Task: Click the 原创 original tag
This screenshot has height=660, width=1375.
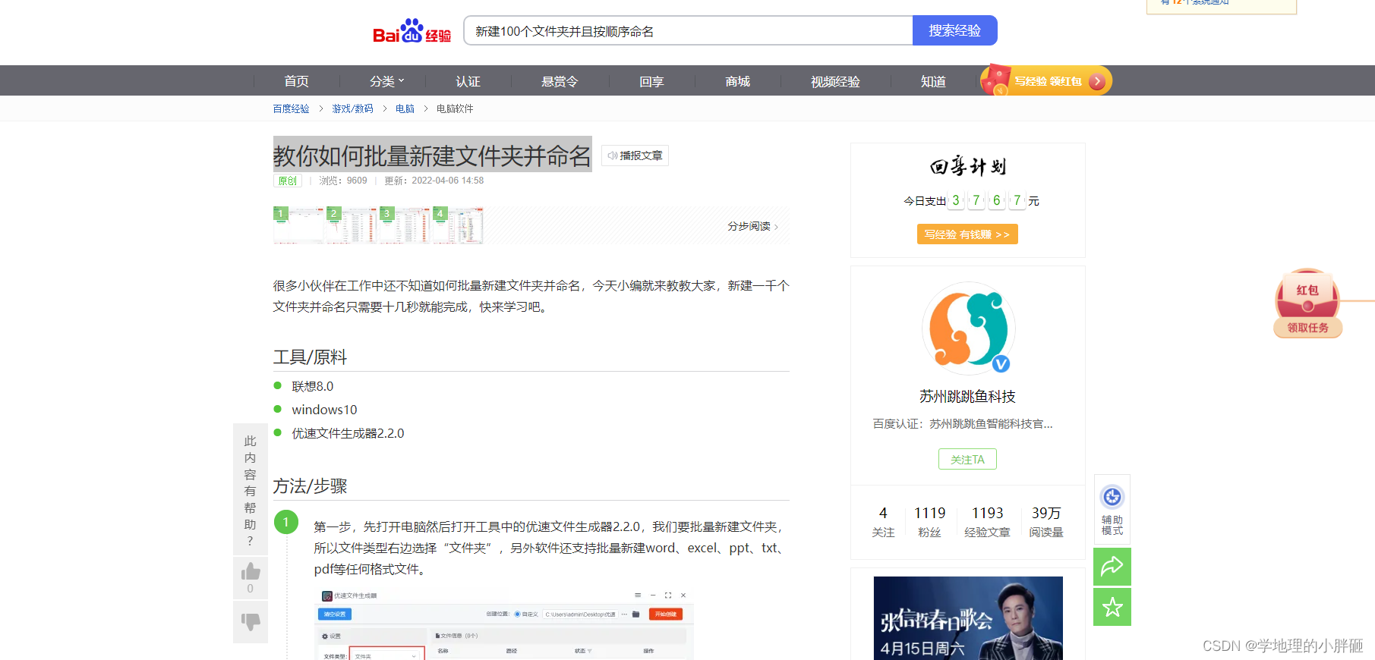Action: tap(288, 181)
